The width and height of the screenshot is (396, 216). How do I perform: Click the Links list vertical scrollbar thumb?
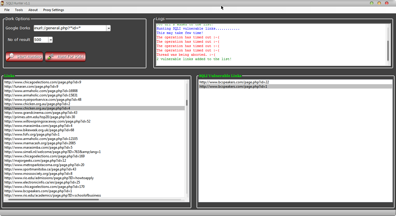point(187,103)
